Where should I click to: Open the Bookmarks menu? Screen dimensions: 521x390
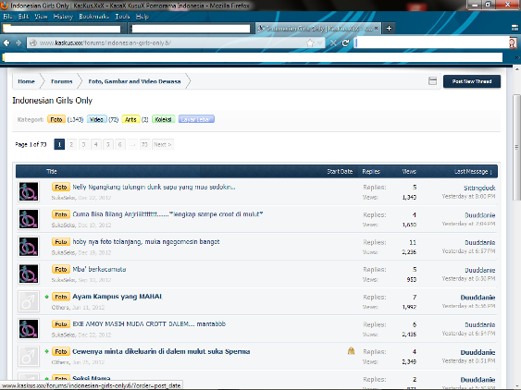(x=93, y=17)
